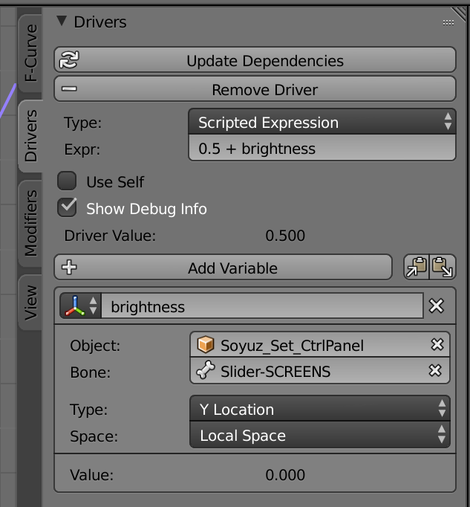Enable the Use Self checkbox
Screen dimensions: 470x507
pos(68,181)
